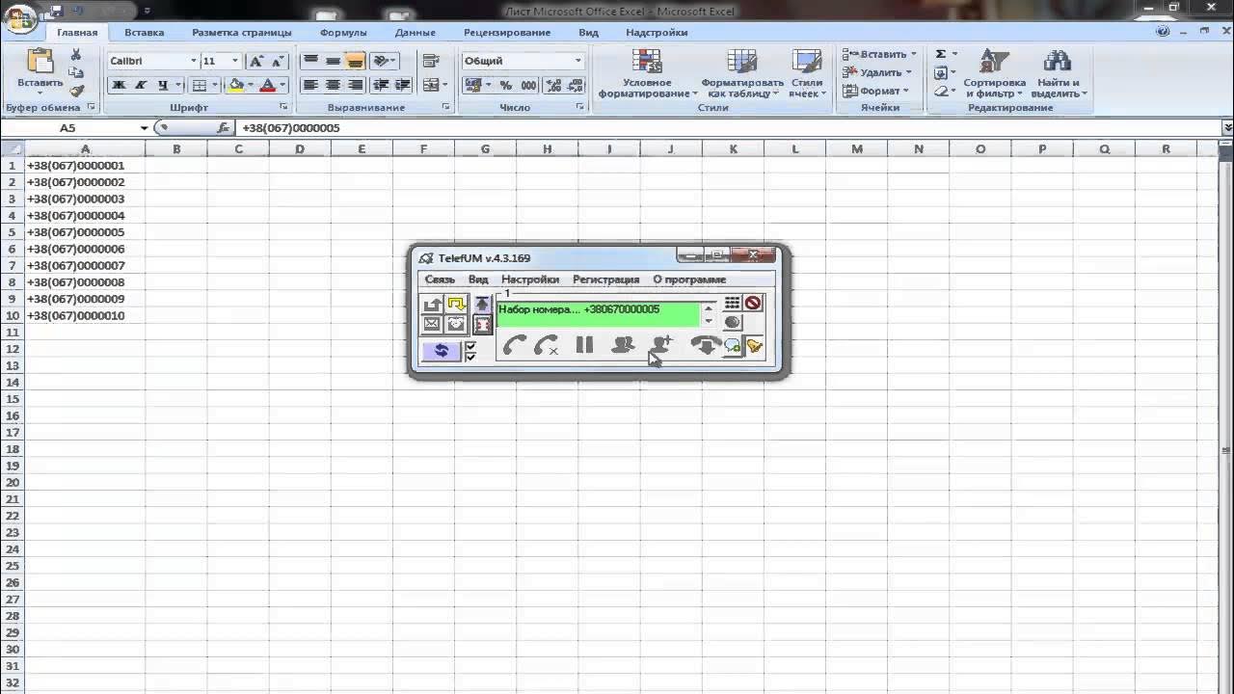Click the envelope message icon in TelefUM
This screenshot has width=1234, height=694.
(x=432, y=324)
